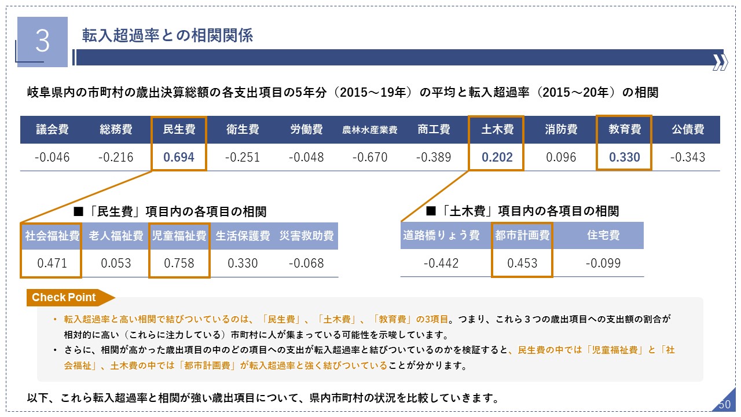This screenshot has height=417, width=741.
Task: Select the 総務費 header cell
Action: (116, 130)
